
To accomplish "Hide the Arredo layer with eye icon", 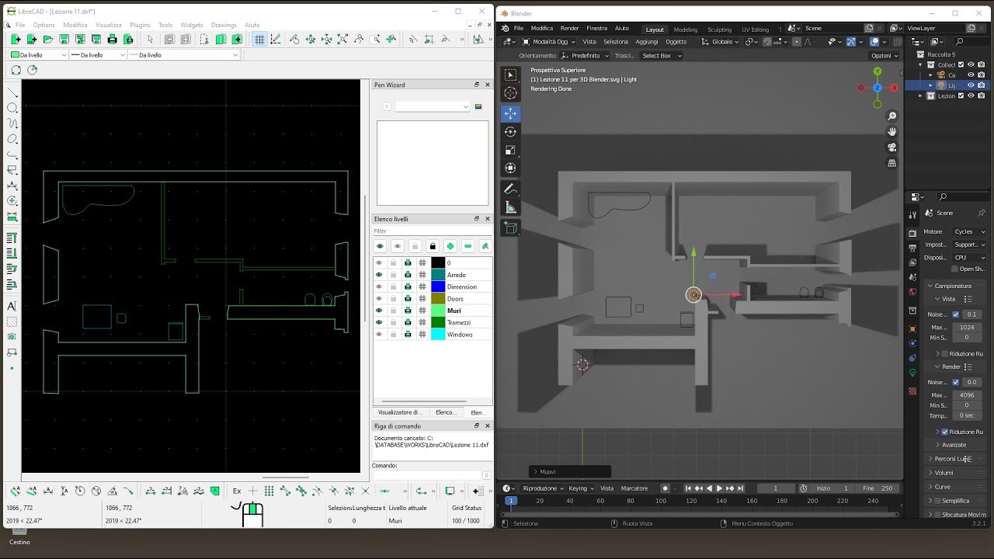I will click(x=379, y=275).
